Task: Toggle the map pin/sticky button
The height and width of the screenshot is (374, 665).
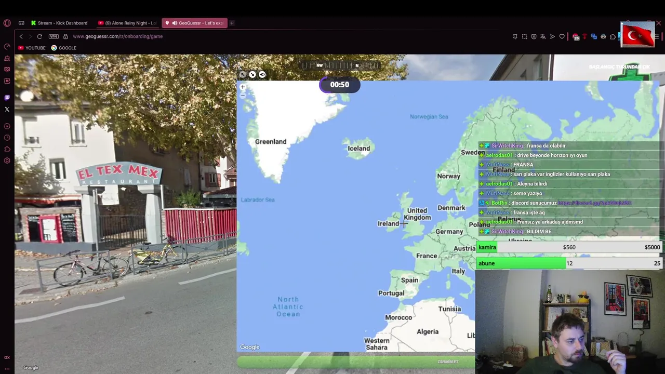Action: tap(262, 74)
